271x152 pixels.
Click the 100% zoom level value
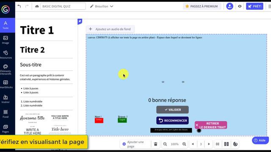[174, 144]
